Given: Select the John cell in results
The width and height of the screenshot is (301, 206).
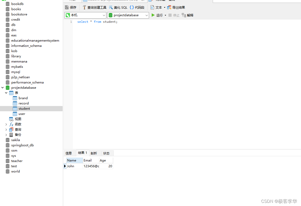Looking at the screenshot, I should (x=75, y=166).
